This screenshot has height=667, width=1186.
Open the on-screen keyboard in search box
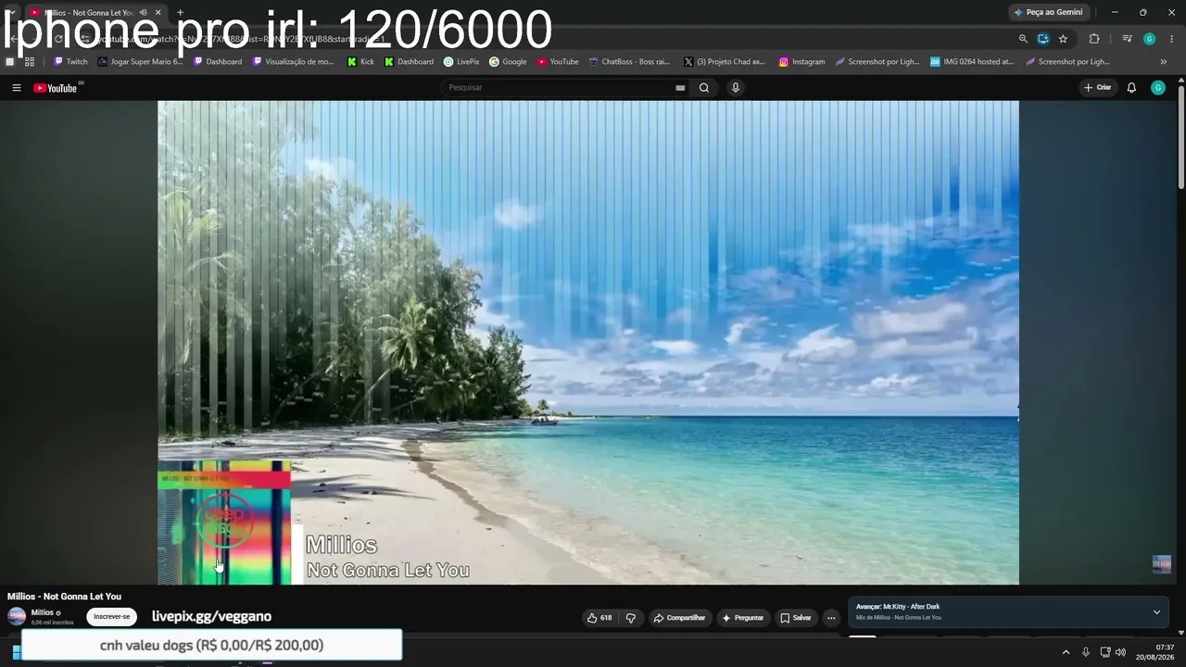(x=680, y=88)
